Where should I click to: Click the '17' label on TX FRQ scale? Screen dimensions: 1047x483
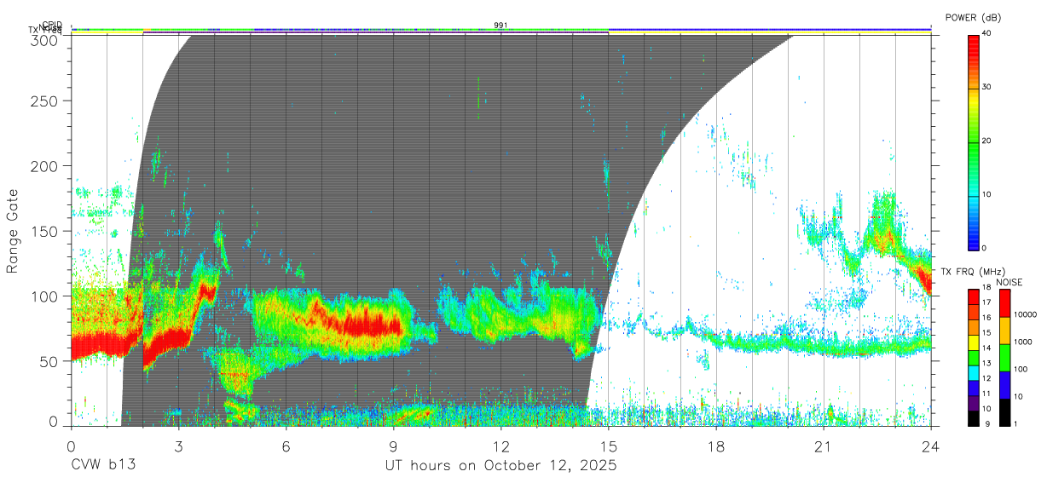pos(986,302)
